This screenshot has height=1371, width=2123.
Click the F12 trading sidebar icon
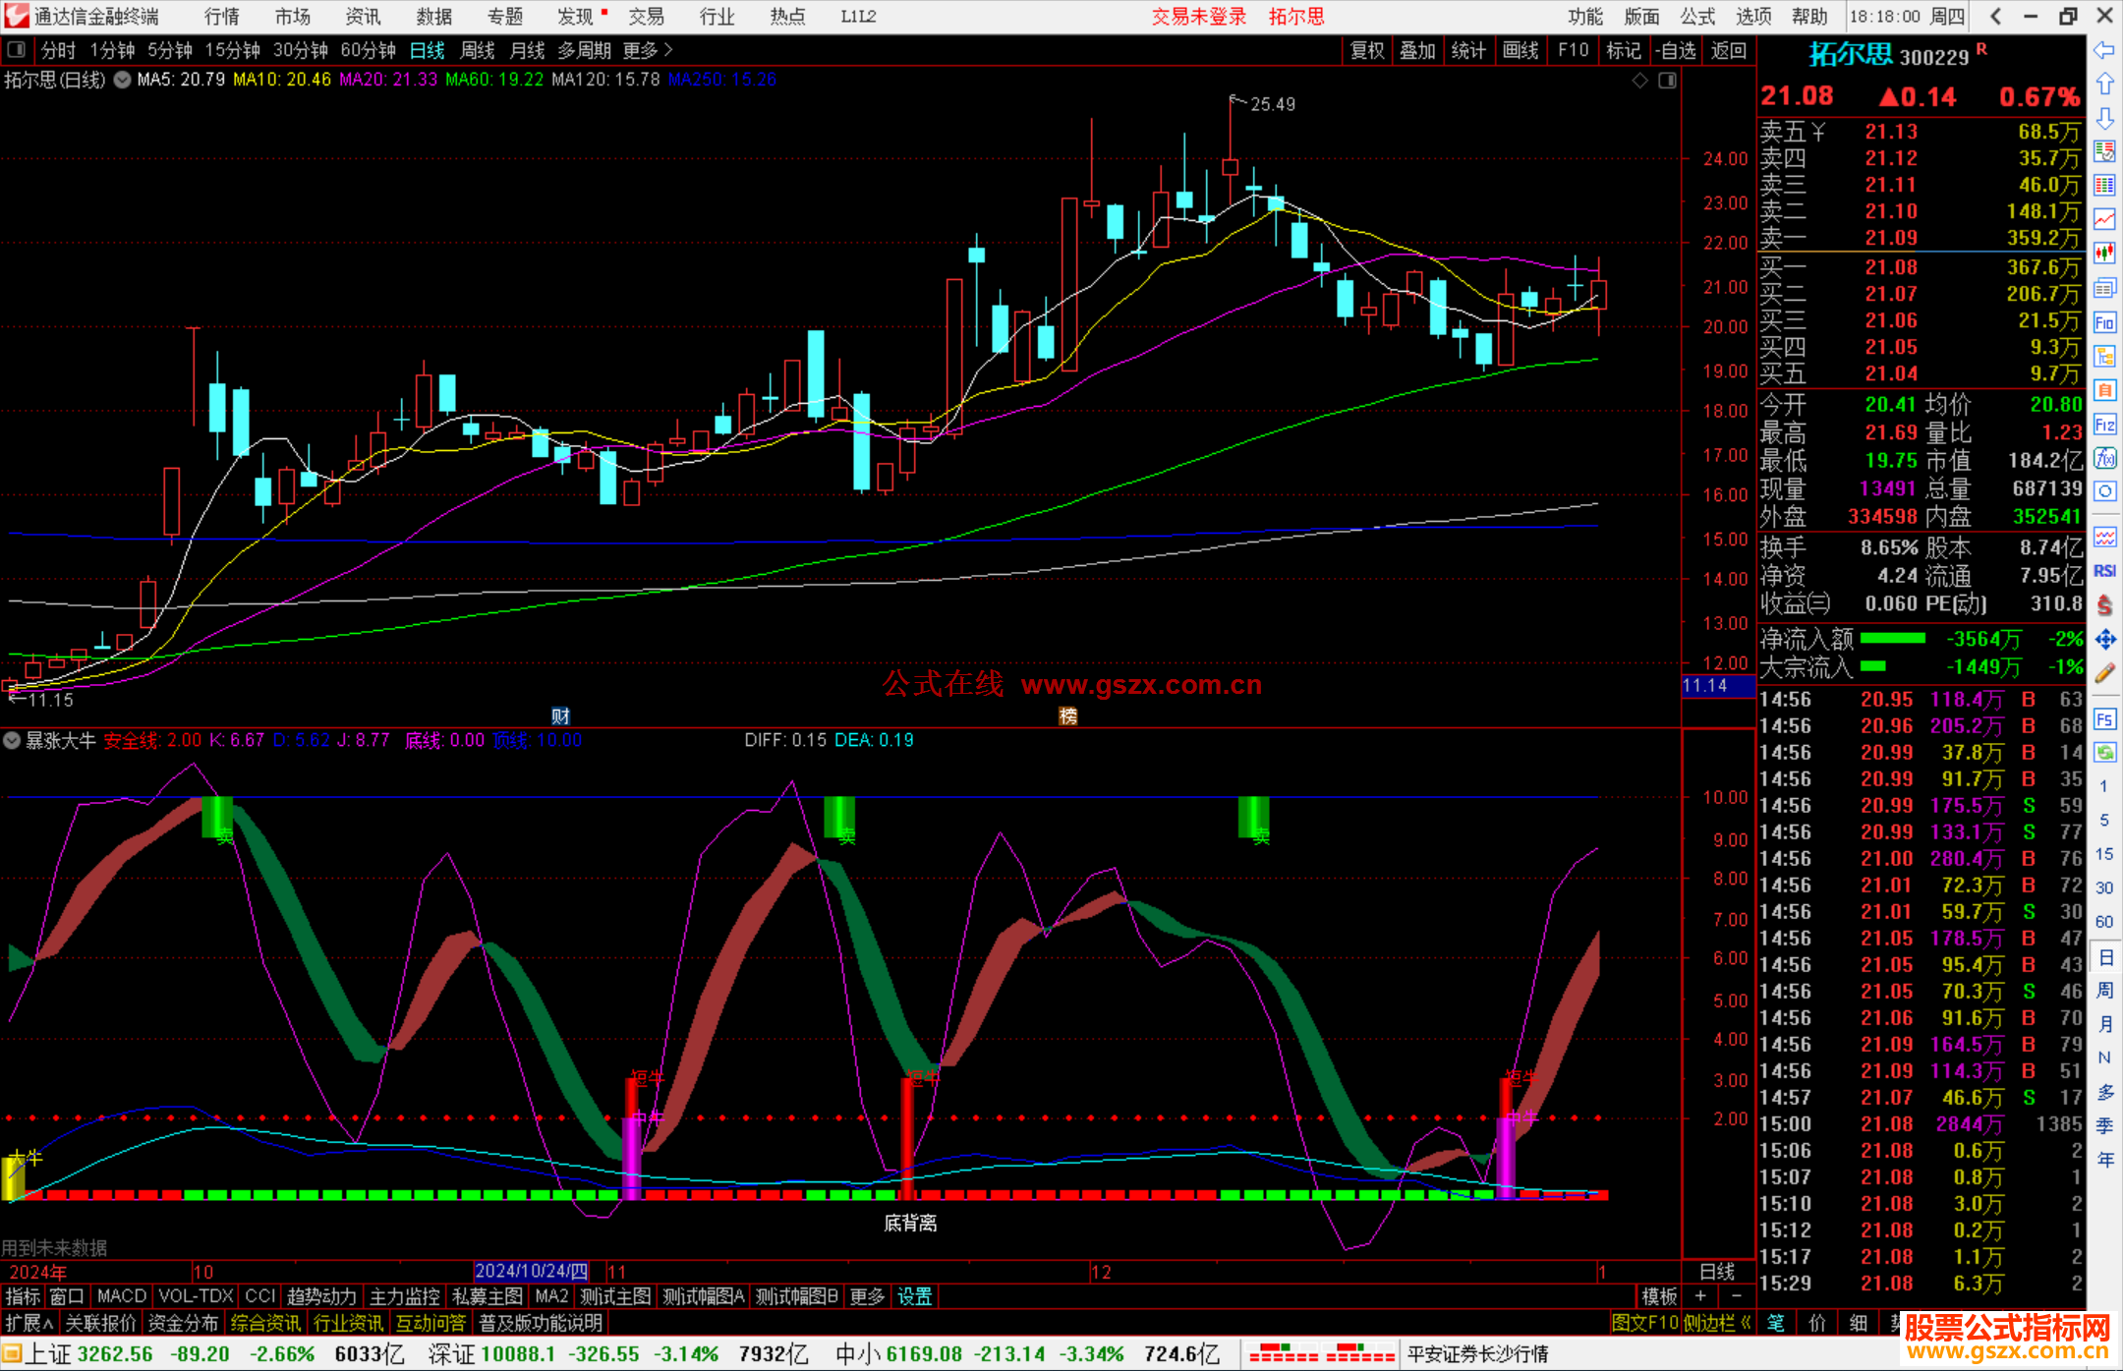tap(2104, 425)
